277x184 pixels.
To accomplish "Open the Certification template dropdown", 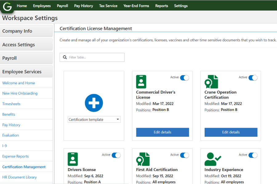I will click(94, 119).
